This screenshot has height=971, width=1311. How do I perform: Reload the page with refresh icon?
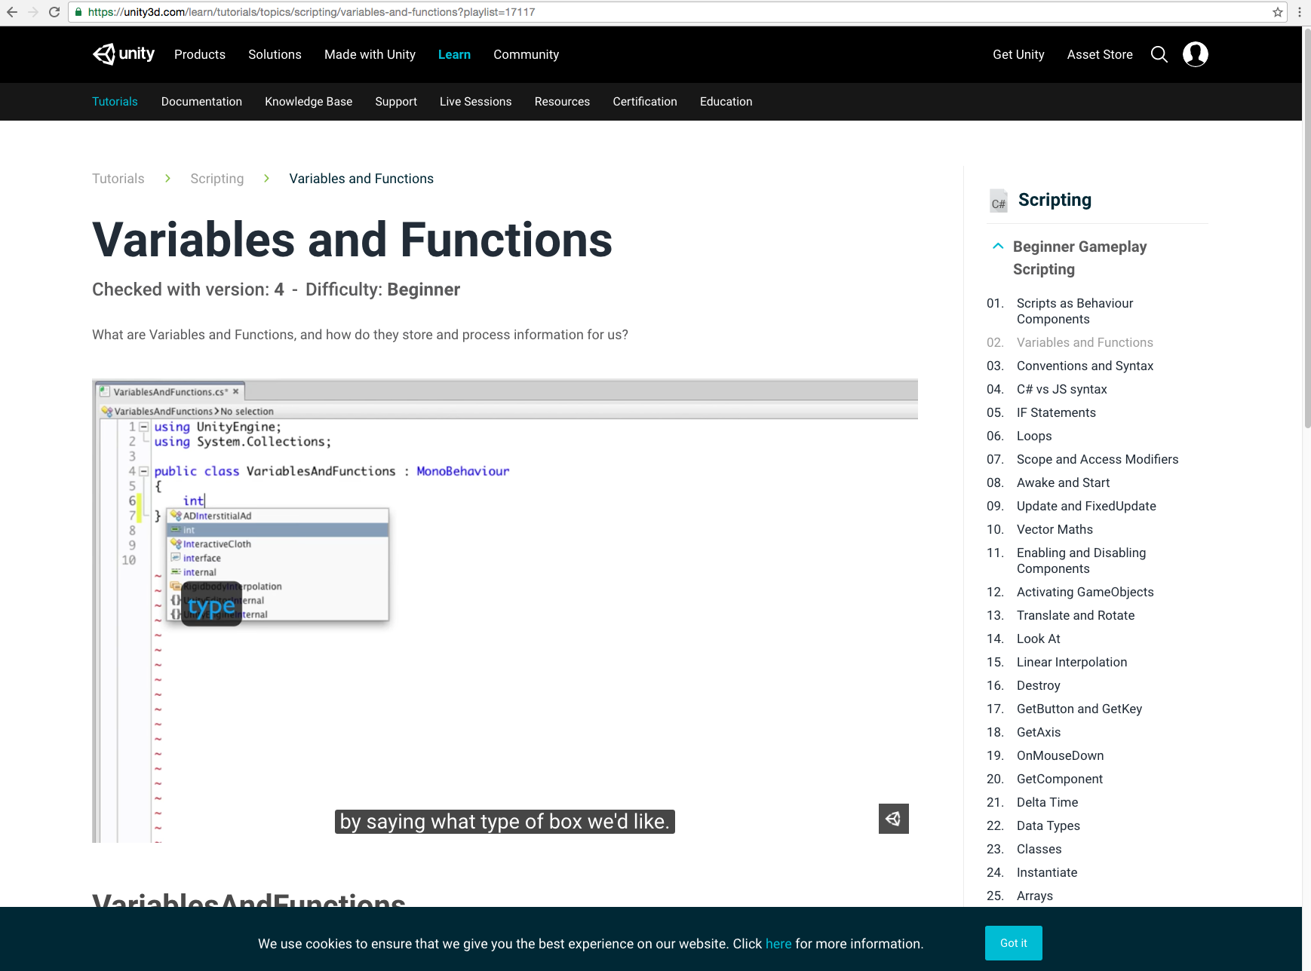click(x=54, y=12)
